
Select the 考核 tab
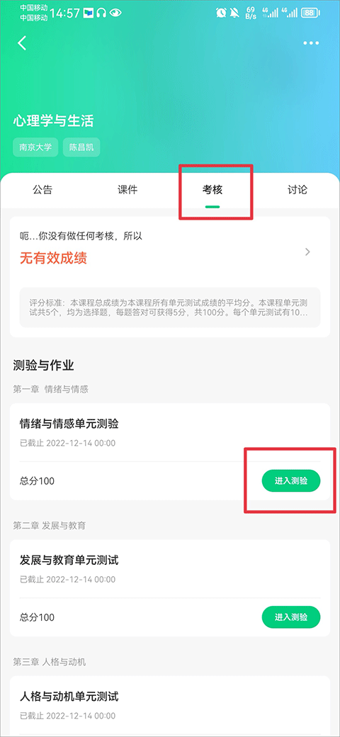click(x=212, y=190)
